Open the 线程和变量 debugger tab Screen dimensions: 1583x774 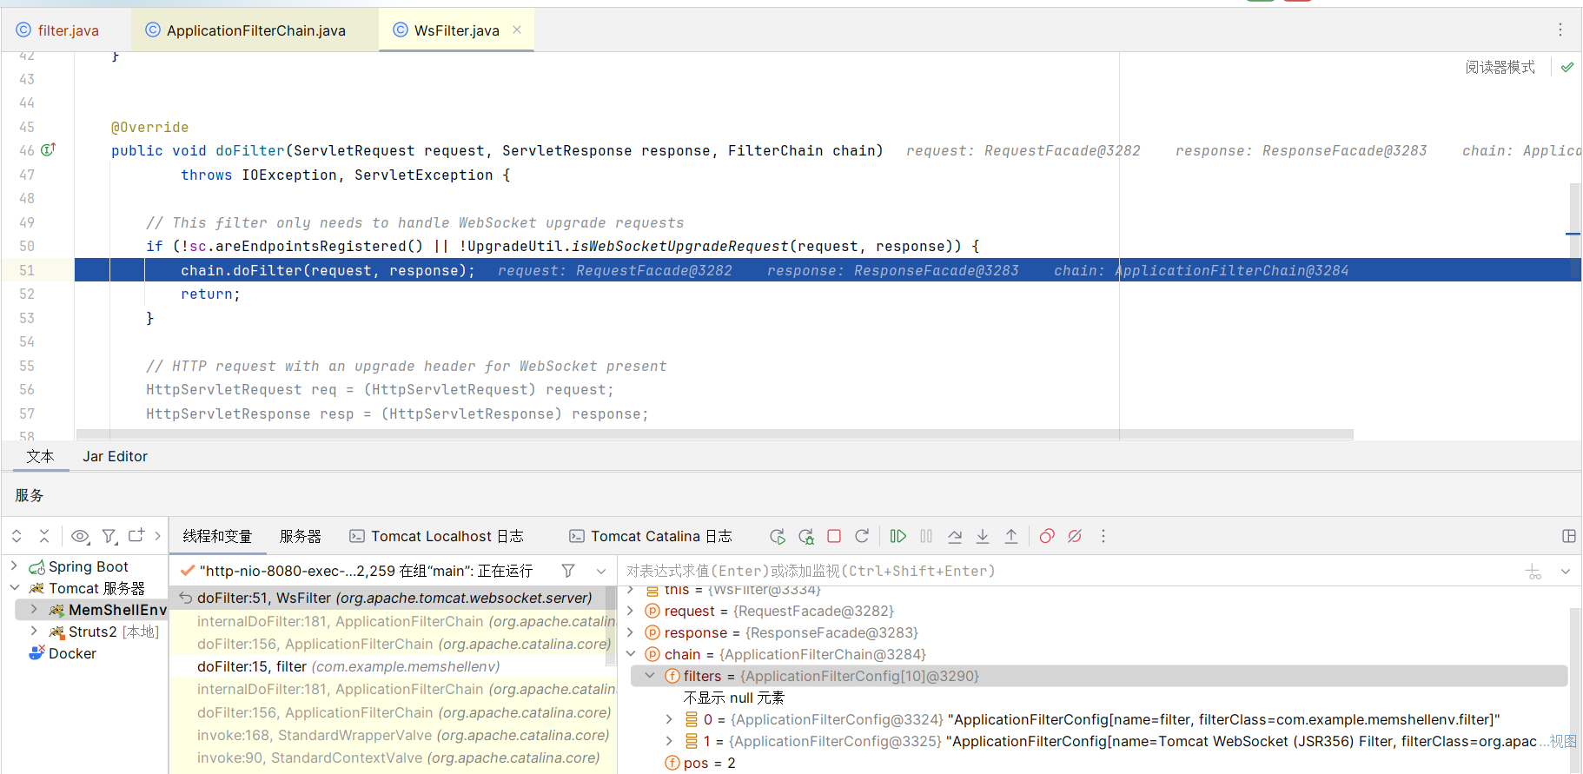tap(217, 536)
